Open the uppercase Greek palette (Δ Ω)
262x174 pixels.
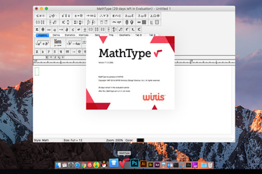pyautogui.click(x=155, y=16)
